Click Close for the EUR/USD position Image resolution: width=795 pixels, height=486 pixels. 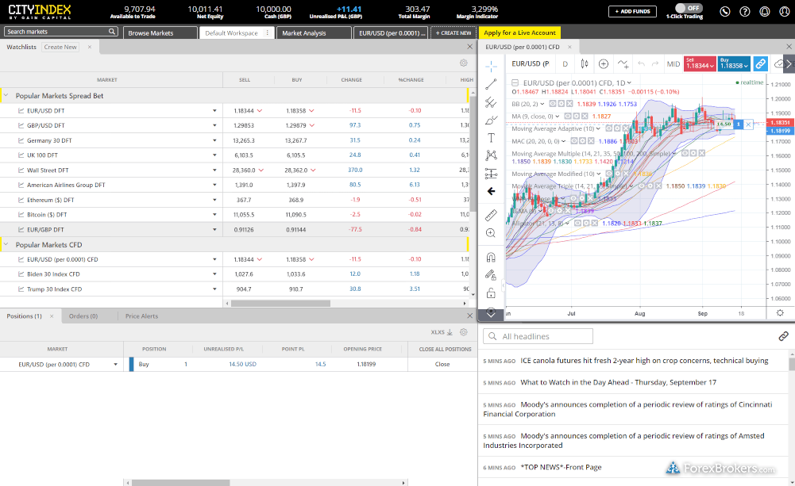(442, 364)
